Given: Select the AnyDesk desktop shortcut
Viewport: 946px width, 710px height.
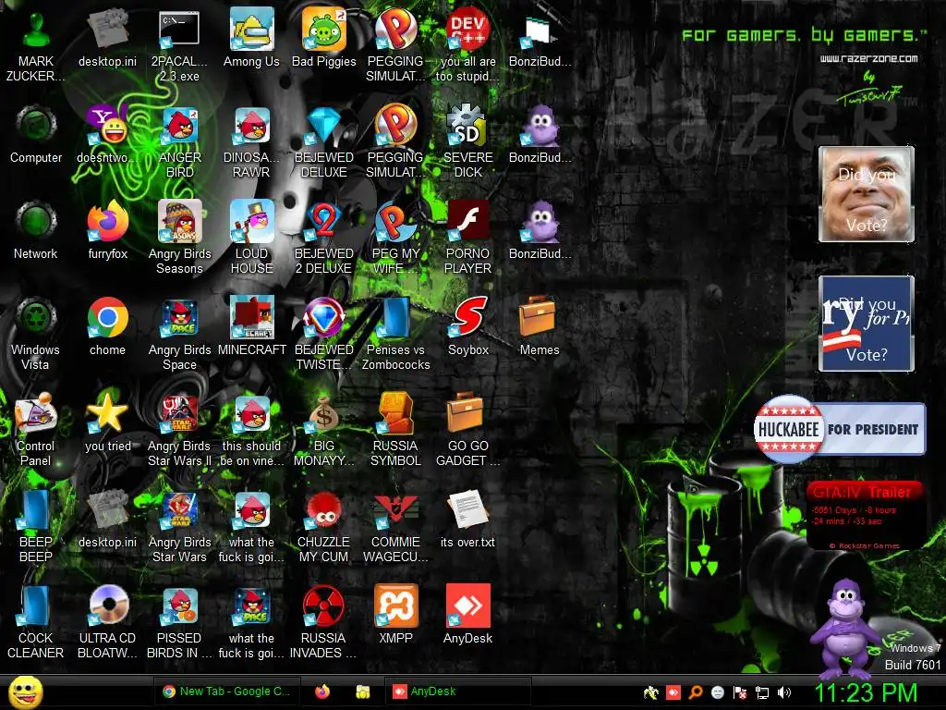Looking at the screenshot, I should coord(468,615).
